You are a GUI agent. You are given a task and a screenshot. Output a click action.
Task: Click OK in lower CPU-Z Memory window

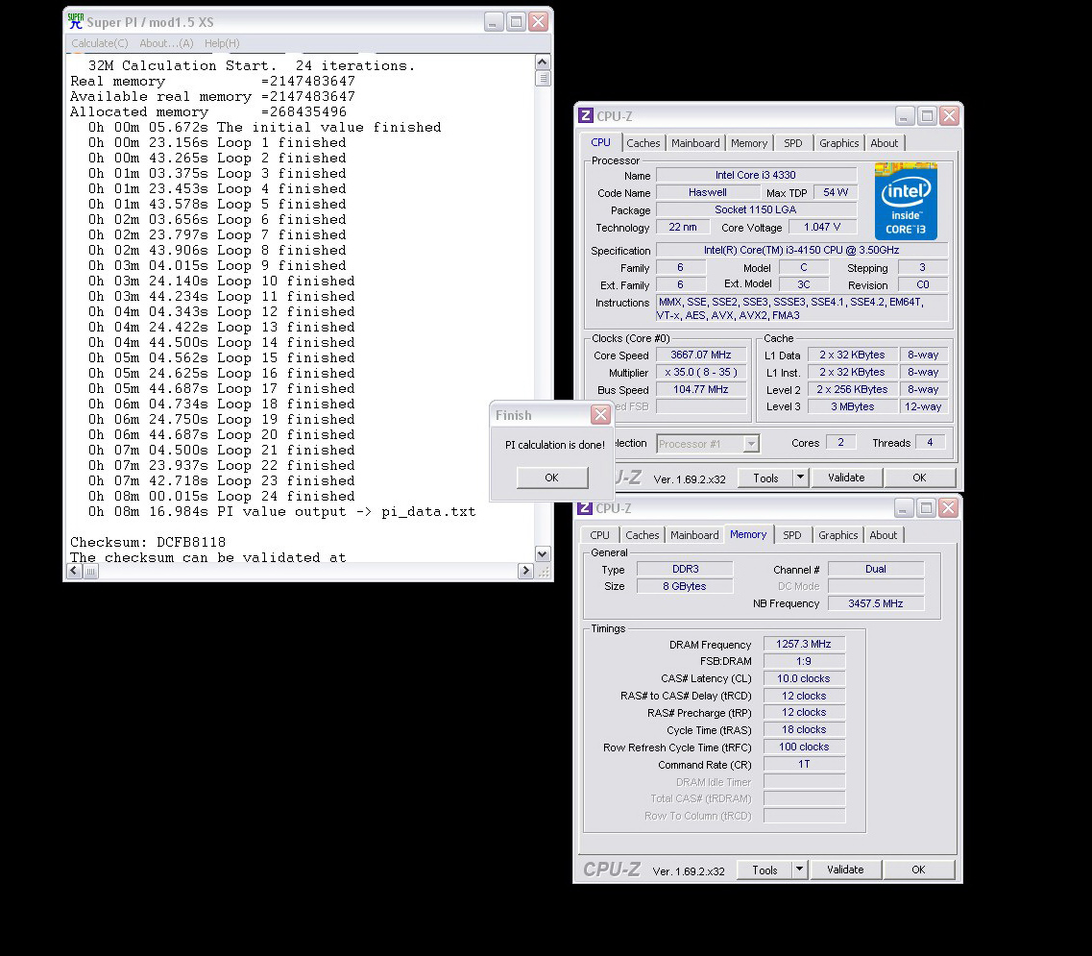[918, 870]
